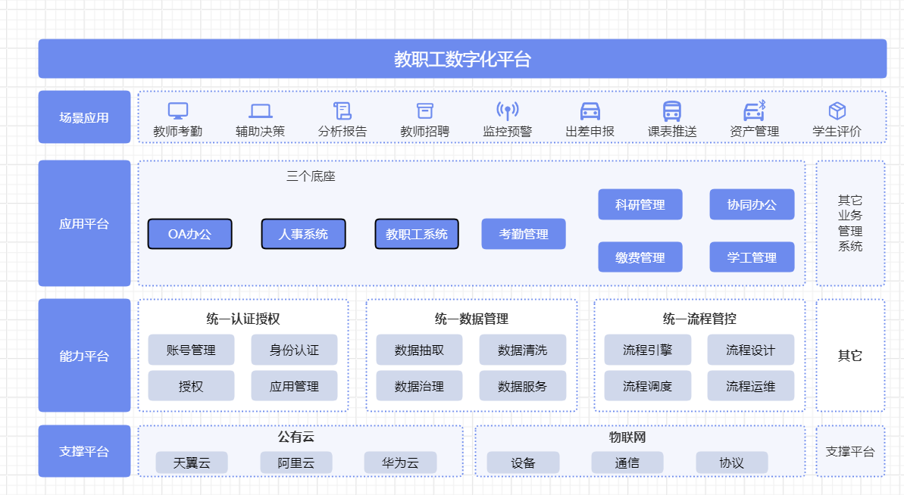Viewport: 904px width, 495px height.
Task: Open the 统一流程管控 section
Action: tap(699, 319)
